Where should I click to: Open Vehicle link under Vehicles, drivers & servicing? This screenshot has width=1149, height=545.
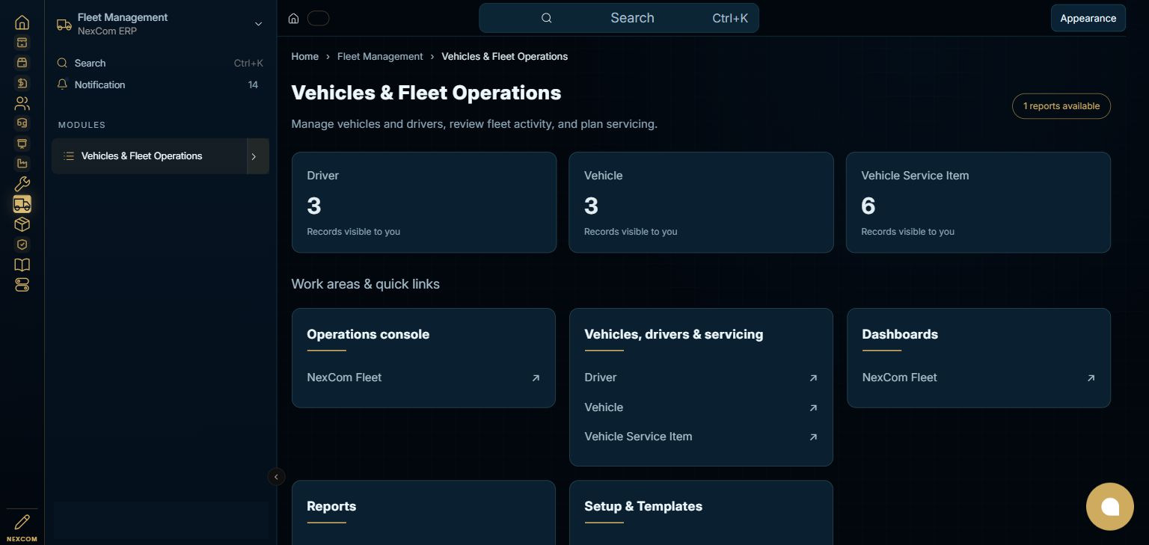click(x=701, y=407)
